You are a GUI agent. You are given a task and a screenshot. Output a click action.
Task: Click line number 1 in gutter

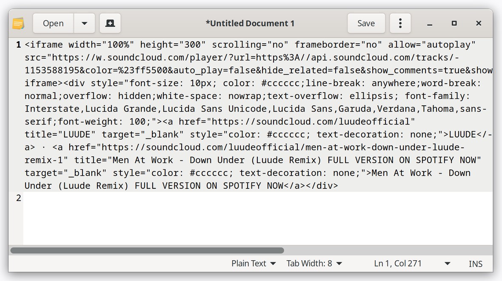point(19,45)
